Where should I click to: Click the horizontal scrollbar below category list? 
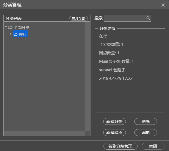click(45, 133)
